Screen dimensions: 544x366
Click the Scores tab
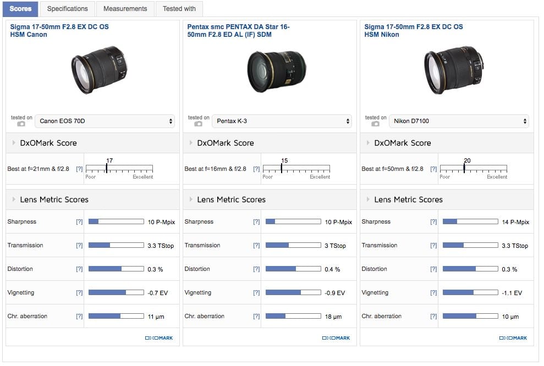point(20,9)
